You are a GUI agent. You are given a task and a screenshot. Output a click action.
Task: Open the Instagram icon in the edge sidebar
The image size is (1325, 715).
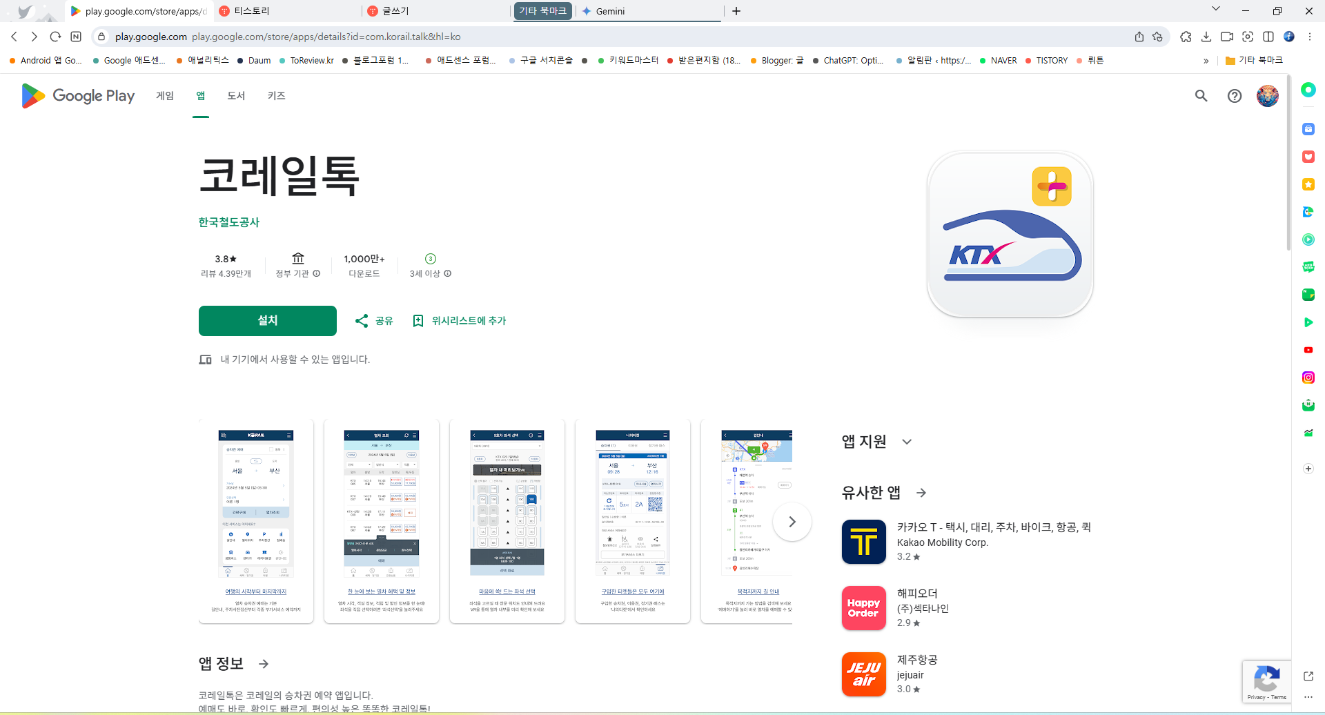click(1308, 378)
